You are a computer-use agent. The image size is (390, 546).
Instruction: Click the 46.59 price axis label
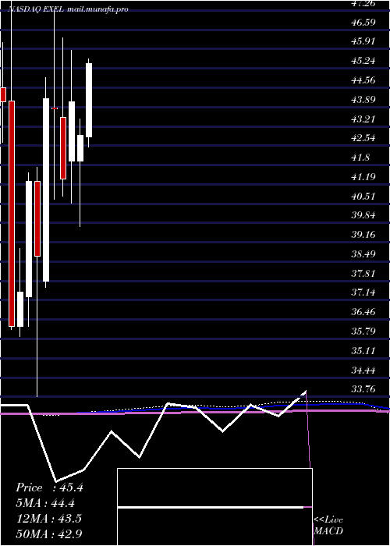(363, 23)
